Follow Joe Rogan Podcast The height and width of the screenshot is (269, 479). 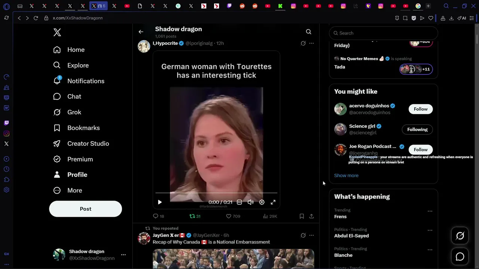click(x=421, y=149)
